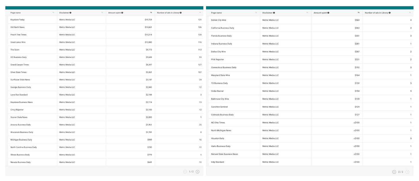Click the $15,724 amount cell

(130, 20)
